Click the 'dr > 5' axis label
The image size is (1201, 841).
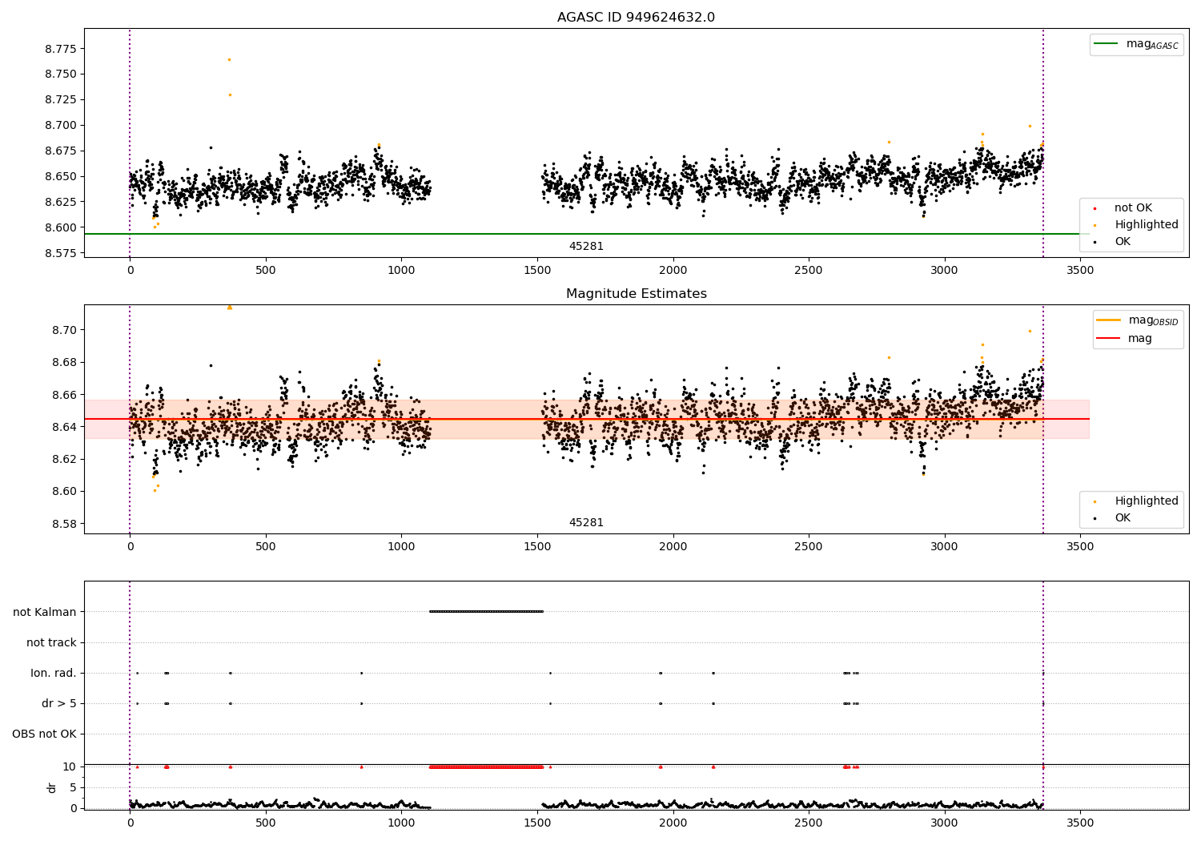tap(59, 703)
